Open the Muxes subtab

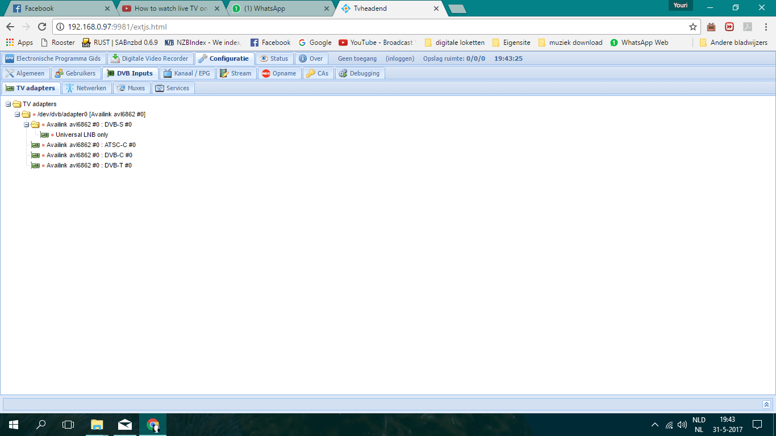tap(131, 88)
